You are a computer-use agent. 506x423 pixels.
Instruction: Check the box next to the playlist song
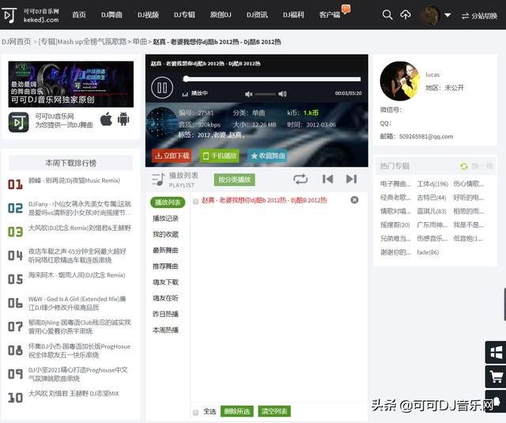196,201
